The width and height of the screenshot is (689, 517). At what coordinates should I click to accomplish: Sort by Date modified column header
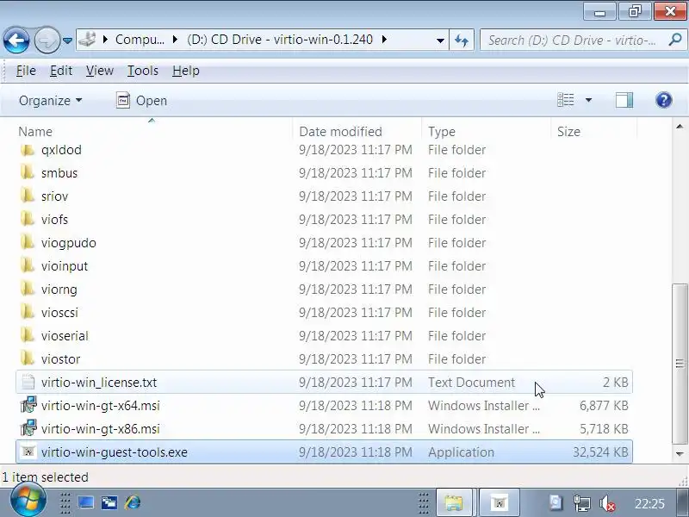click(x=357, y=132)
